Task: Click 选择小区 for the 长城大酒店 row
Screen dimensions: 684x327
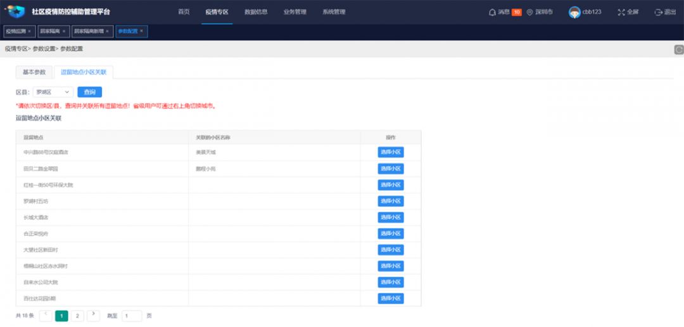Action: [x=390, y=217]
